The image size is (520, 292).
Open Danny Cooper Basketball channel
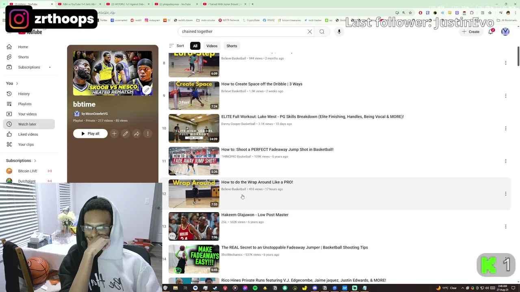tap(238, 124)
